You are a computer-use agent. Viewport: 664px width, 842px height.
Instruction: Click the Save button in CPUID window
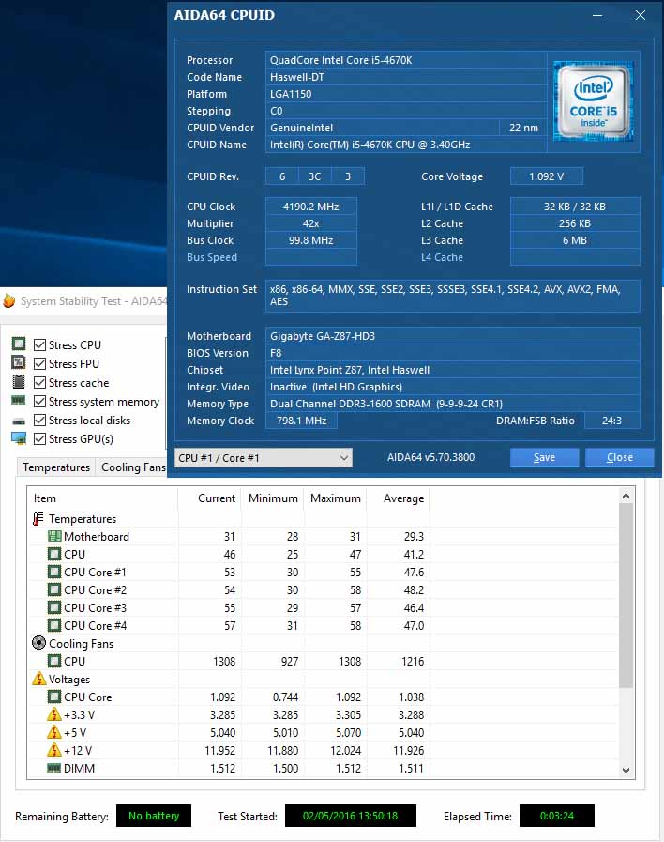(544, 457)
